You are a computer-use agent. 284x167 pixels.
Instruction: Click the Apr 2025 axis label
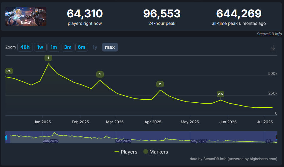click(153, 122)
